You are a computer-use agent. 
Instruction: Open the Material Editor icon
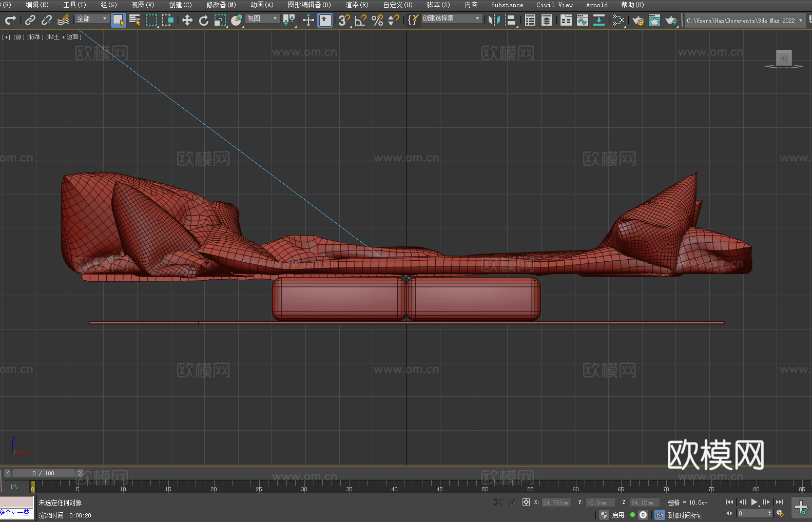pyautogui.click(x=618, y=20)
